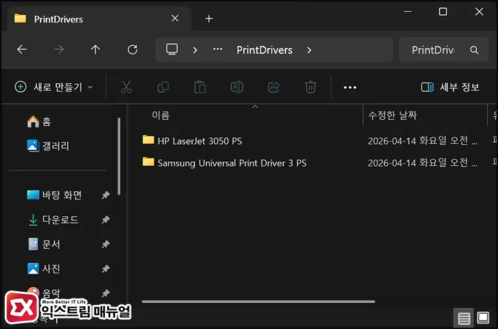Open the toolbar See more ellipsis menu

click(350, 88)
